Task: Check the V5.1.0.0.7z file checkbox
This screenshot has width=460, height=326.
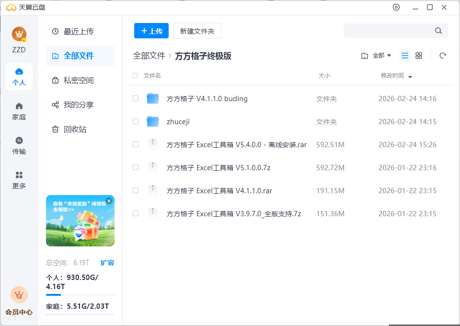Action: coord(136,167)
